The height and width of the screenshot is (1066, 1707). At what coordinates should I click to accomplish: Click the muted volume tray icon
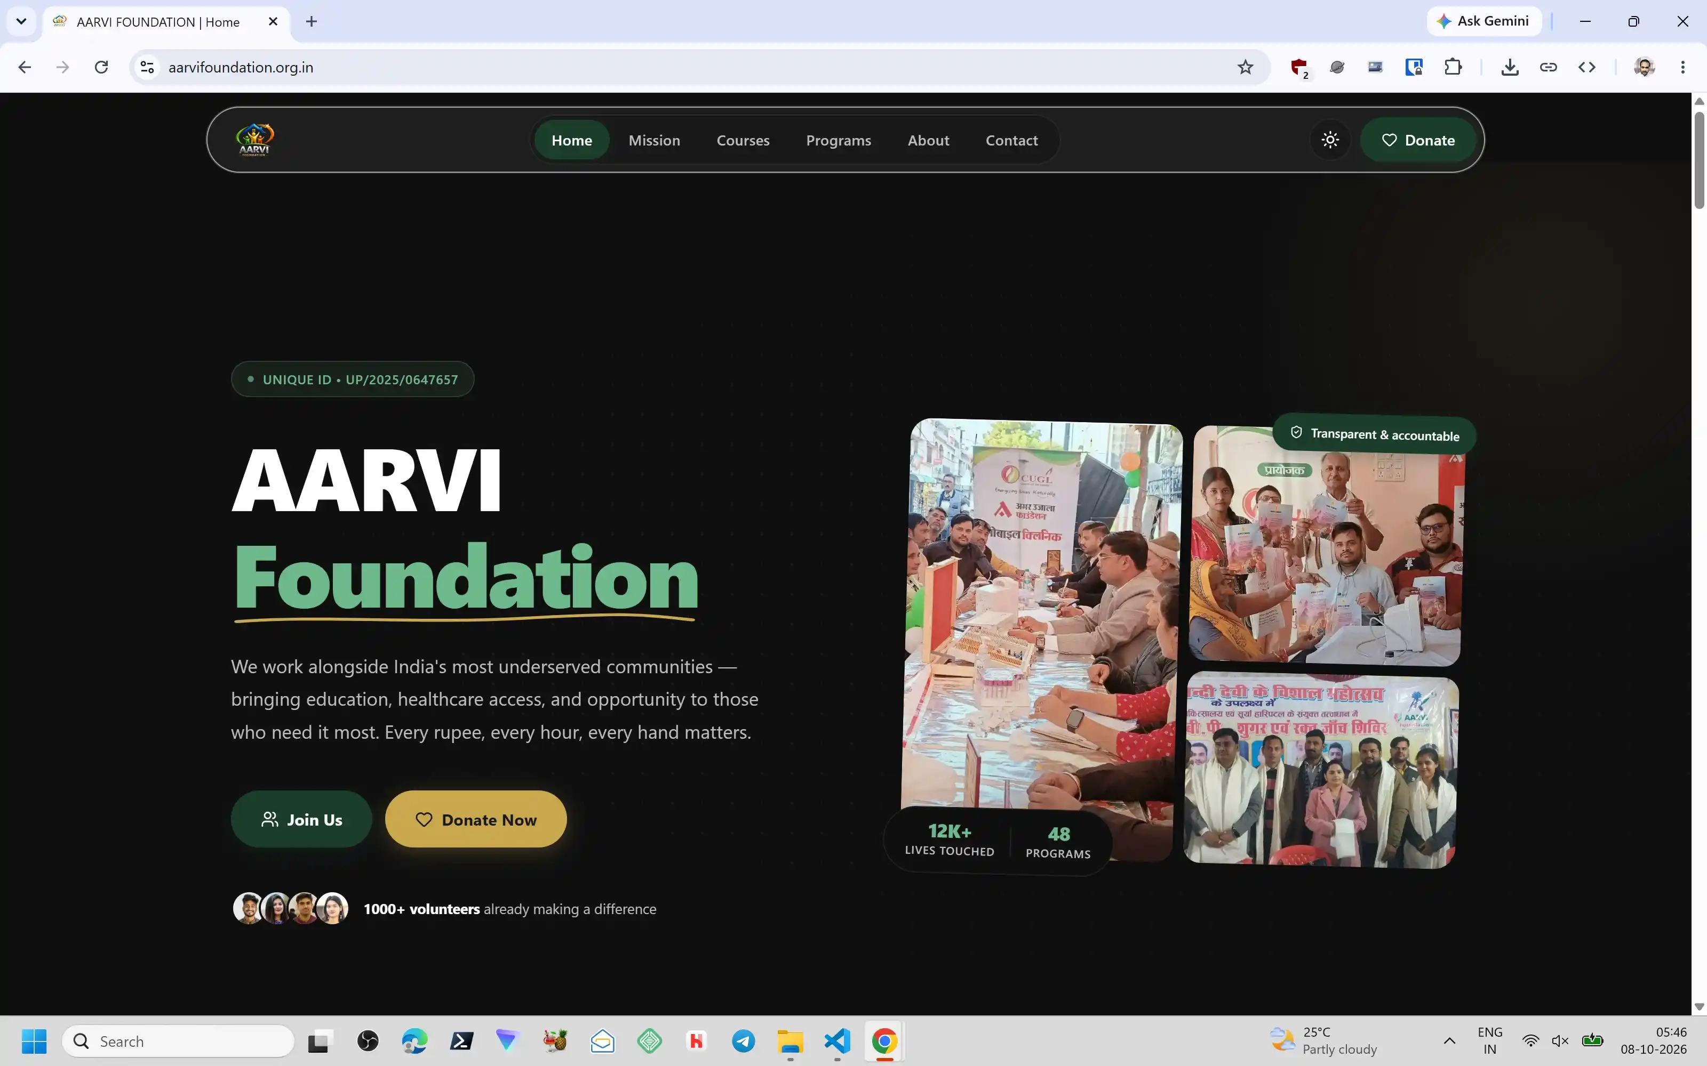pyautogui.click(x=1560, y=1040)
